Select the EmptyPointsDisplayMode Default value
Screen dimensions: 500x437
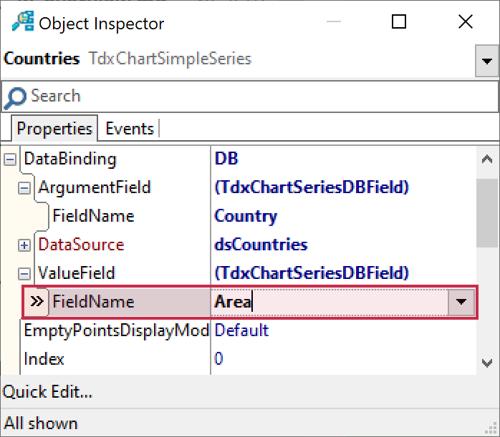click(x=242, y=330)
